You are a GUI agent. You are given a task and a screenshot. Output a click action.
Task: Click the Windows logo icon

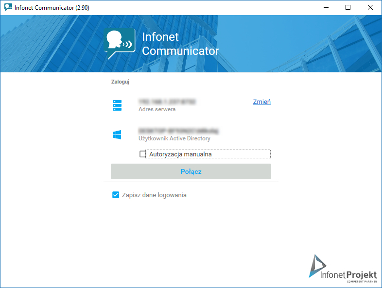(117, 135)
